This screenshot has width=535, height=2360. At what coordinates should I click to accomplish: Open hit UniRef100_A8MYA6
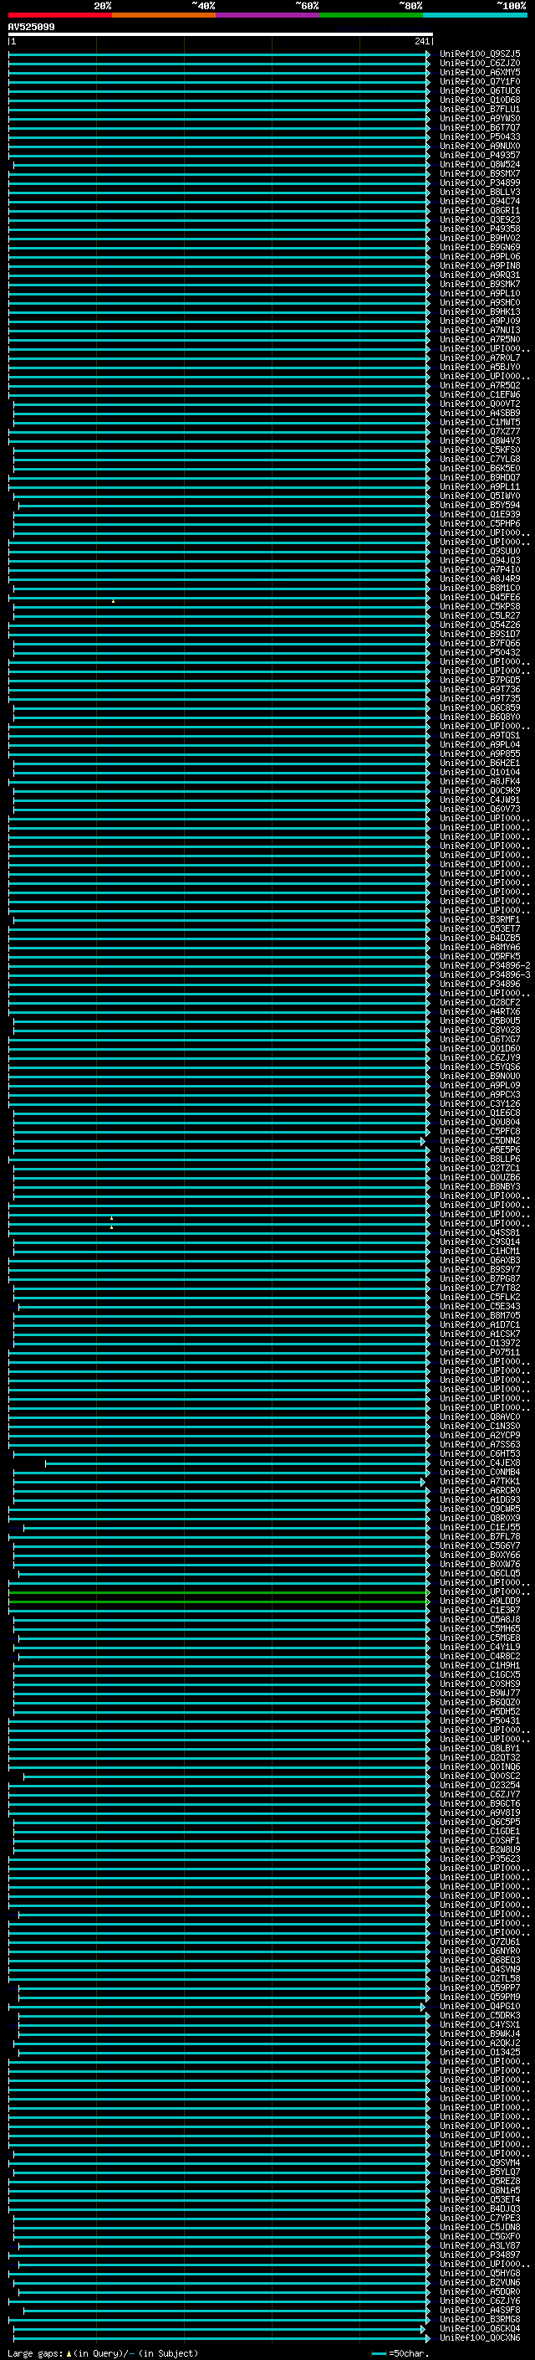pyautogui.click(x=480, y=948)
